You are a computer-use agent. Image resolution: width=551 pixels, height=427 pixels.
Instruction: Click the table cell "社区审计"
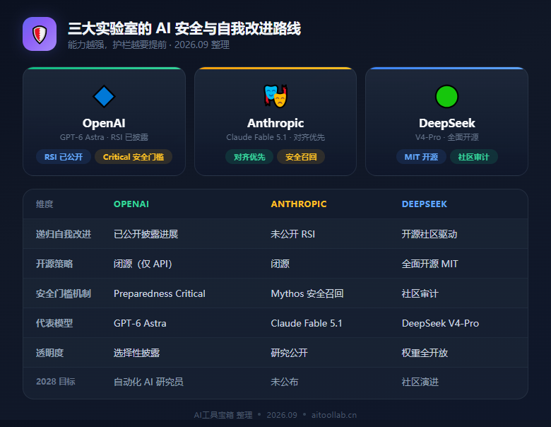click(x=420, y=293)
